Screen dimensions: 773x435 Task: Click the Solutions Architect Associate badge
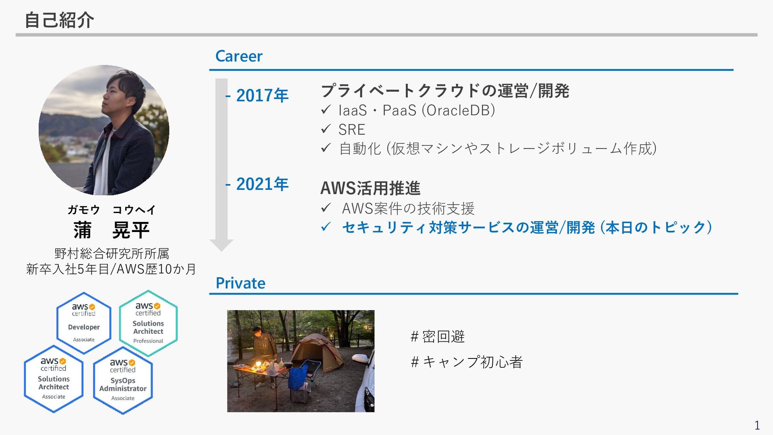(x=54, y=379)
